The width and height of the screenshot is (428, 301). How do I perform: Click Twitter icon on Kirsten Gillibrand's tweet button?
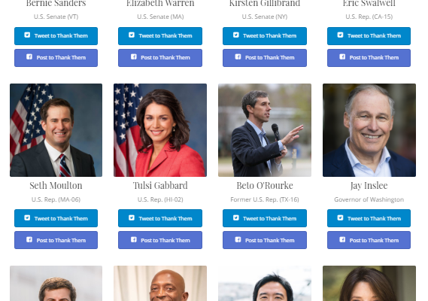(236, 35)
